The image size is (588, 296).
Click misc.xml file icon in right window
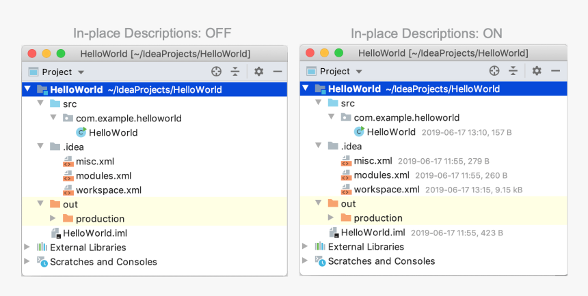pyautogui.click(x=346, y=161)
